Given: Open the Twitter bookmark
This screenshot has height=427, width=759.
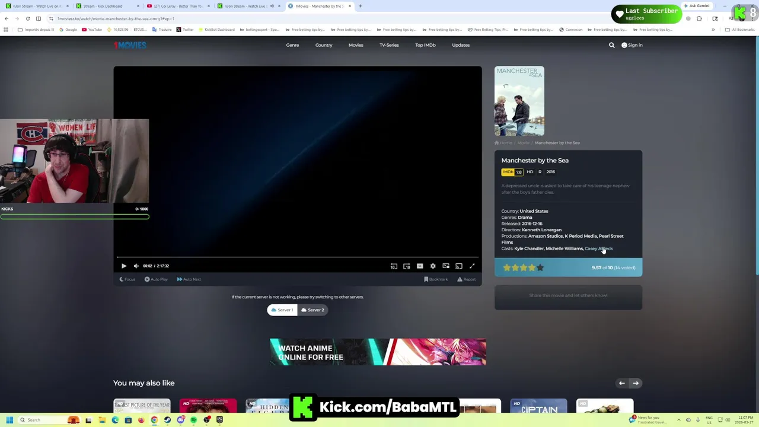Looking at the screenshot, I should [x=185, y=30].
